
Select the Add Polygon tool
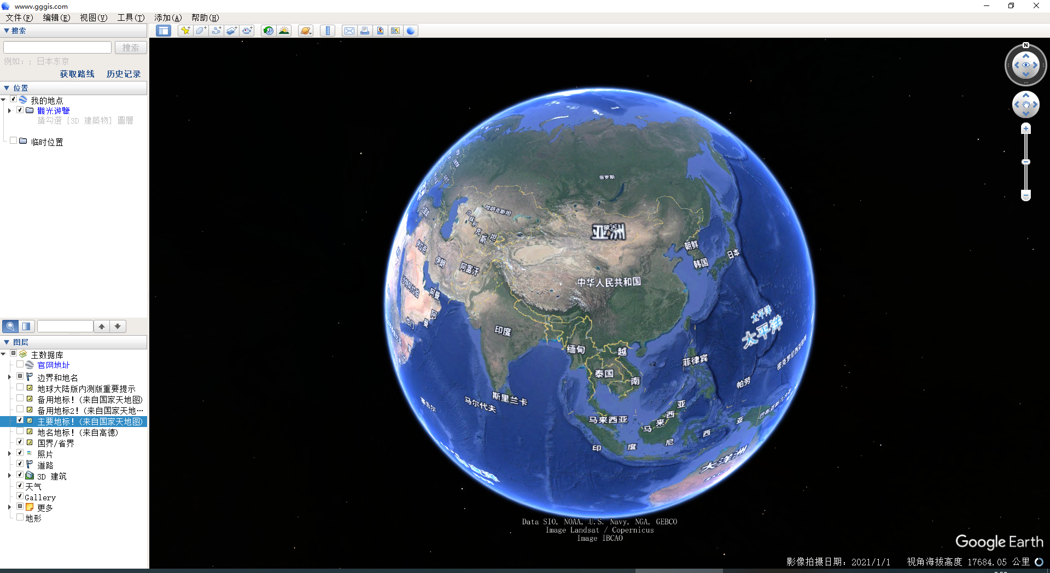coord(201,31)
